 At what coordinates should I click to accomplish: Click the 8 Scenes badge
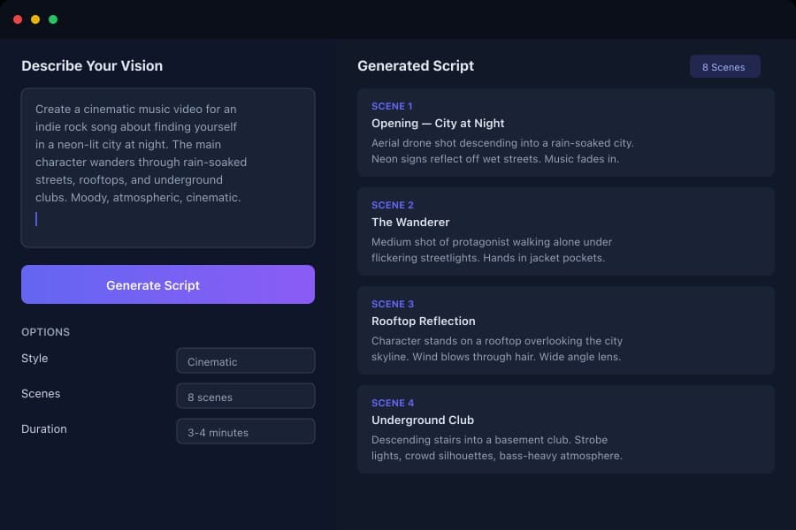point(724,66)
